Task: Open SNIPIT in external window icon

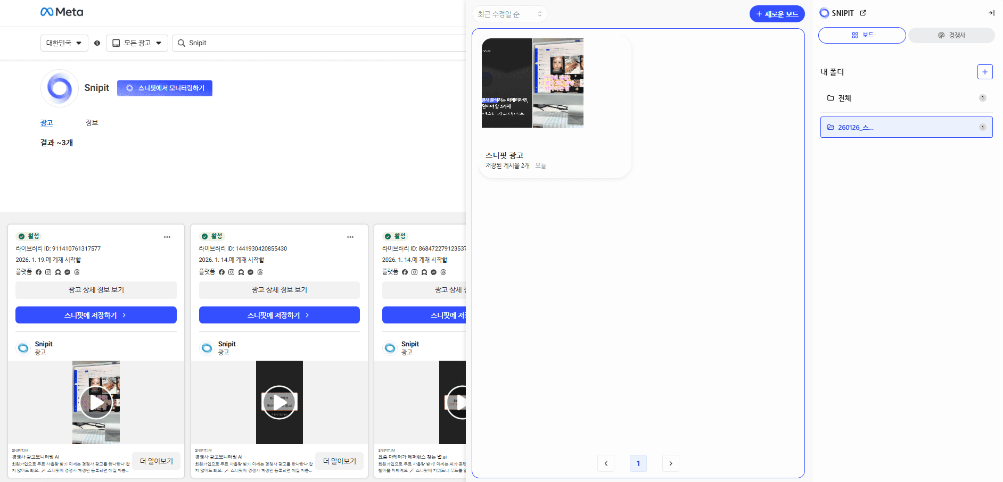Action: coord(863,13)
